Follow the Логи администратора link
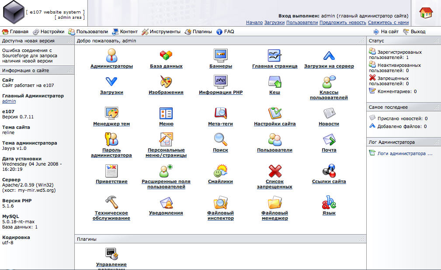This screenshot has height=270, width=441. pyautogui.click(x=405, y=153)
